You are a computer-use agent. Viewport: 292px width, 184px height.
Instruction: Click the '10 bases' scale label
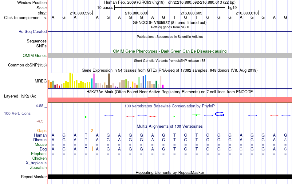(x=105, y=8)
